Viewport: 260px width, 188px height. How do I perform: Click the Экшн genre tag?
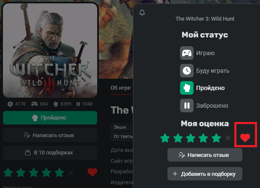(x=120, y=127)
